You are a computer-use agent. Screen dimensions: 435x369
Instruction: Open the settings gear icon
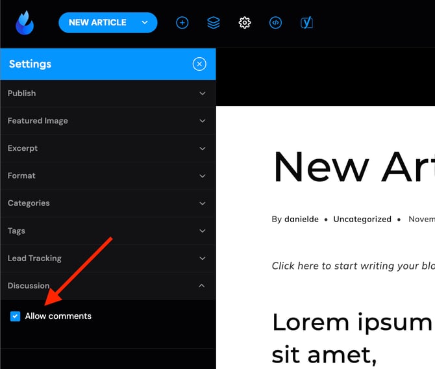[244, 23]
